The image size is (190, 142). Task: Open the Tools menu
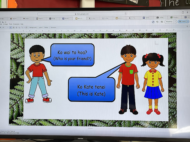pos(11,24)
